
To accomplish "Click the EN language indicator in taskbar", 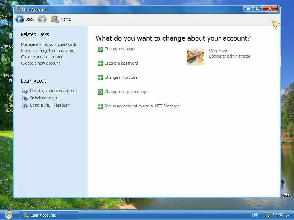I will (254, 214).
